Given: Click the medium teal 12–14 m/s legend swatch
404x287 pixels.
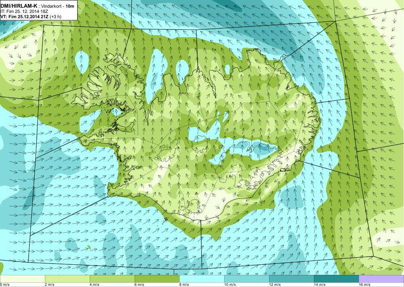Looking at the screenshot, I should click(x=291, y=279).
